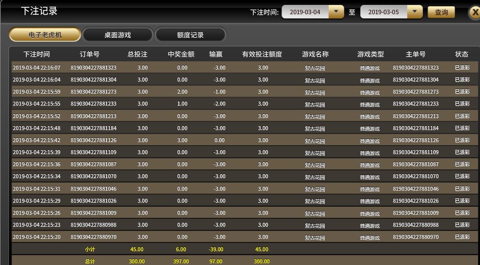Click the timestamp 2019-03-04 22:15:20
This screenshot has height=265, width=480.
37,236
